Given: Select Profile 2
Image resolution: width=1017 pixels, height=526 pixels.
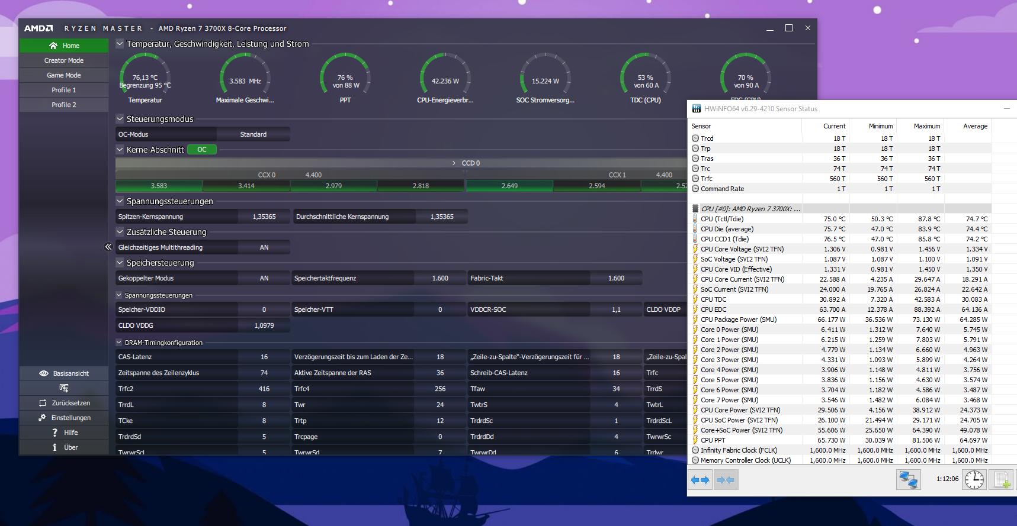Looking at the screenshot, I should pos(64,105).
